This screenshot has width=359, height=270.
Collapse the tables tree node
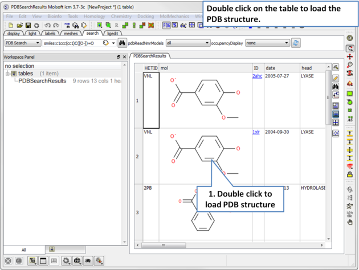point(8,73)
